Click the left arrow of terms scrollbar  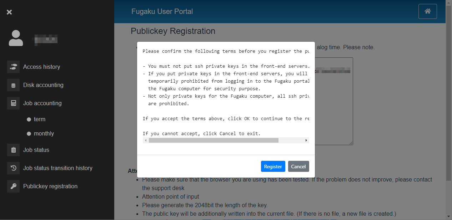(x=145, y=140)
